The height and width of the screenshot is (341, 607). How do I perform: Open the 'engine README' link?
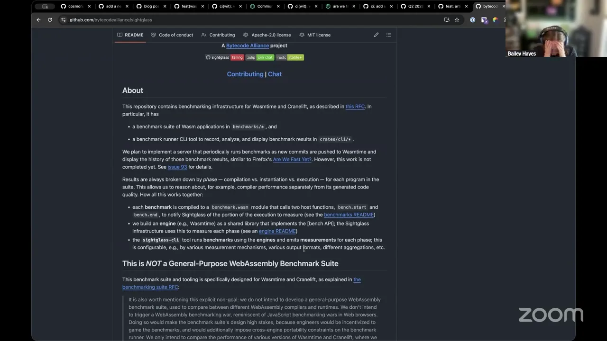pos(277,231)
